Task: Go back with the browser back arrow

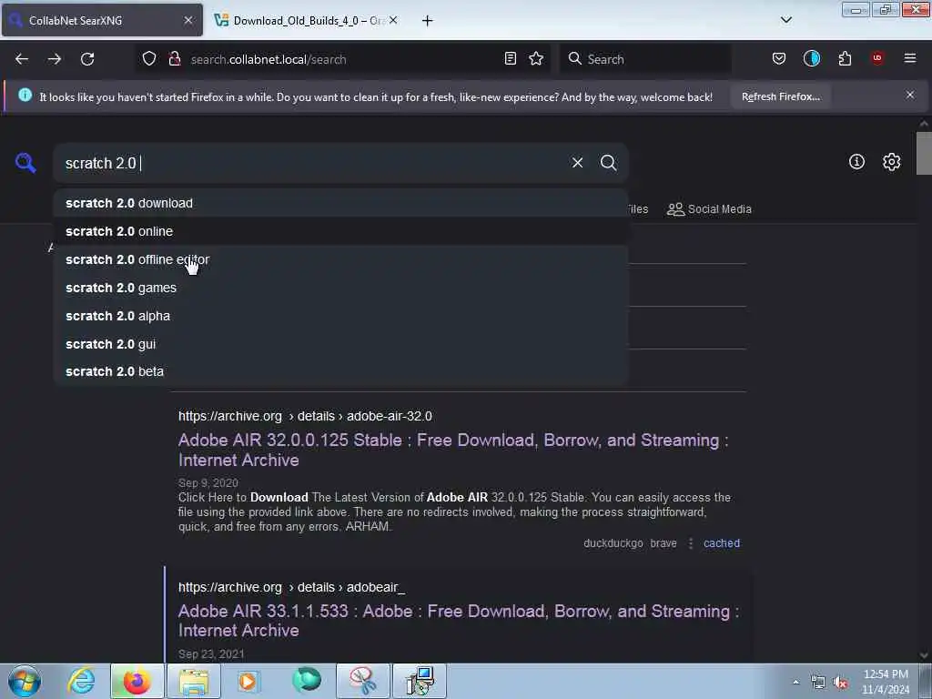Action: 22,59
